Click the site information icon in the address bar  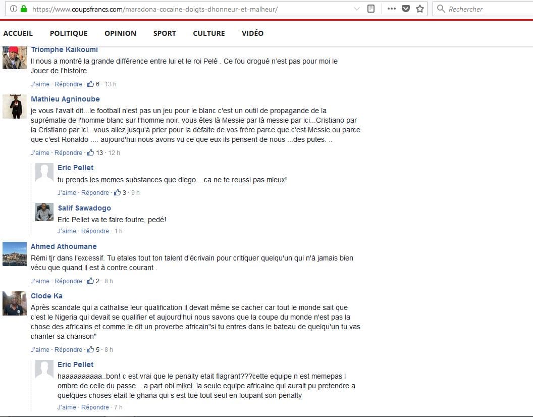point(13,9)
